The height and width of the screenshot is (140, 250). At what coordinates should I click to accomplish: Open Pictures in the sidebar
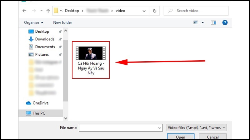coord(38,54)
